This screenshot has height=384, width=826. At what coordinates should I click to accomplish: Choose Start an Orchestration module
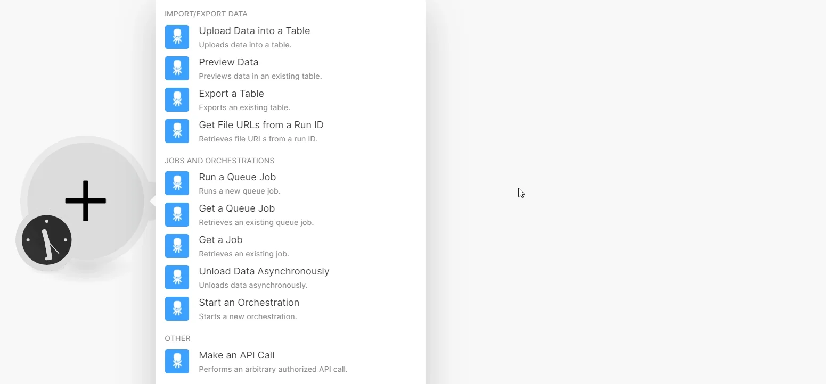[290, 309]
